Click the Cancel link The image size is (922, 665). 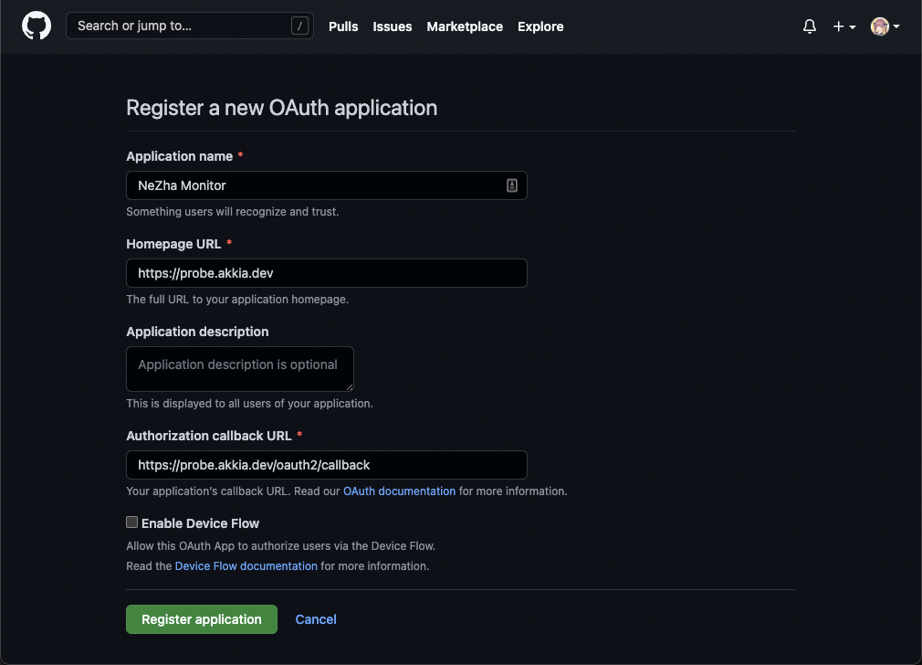tap(315, 618)
